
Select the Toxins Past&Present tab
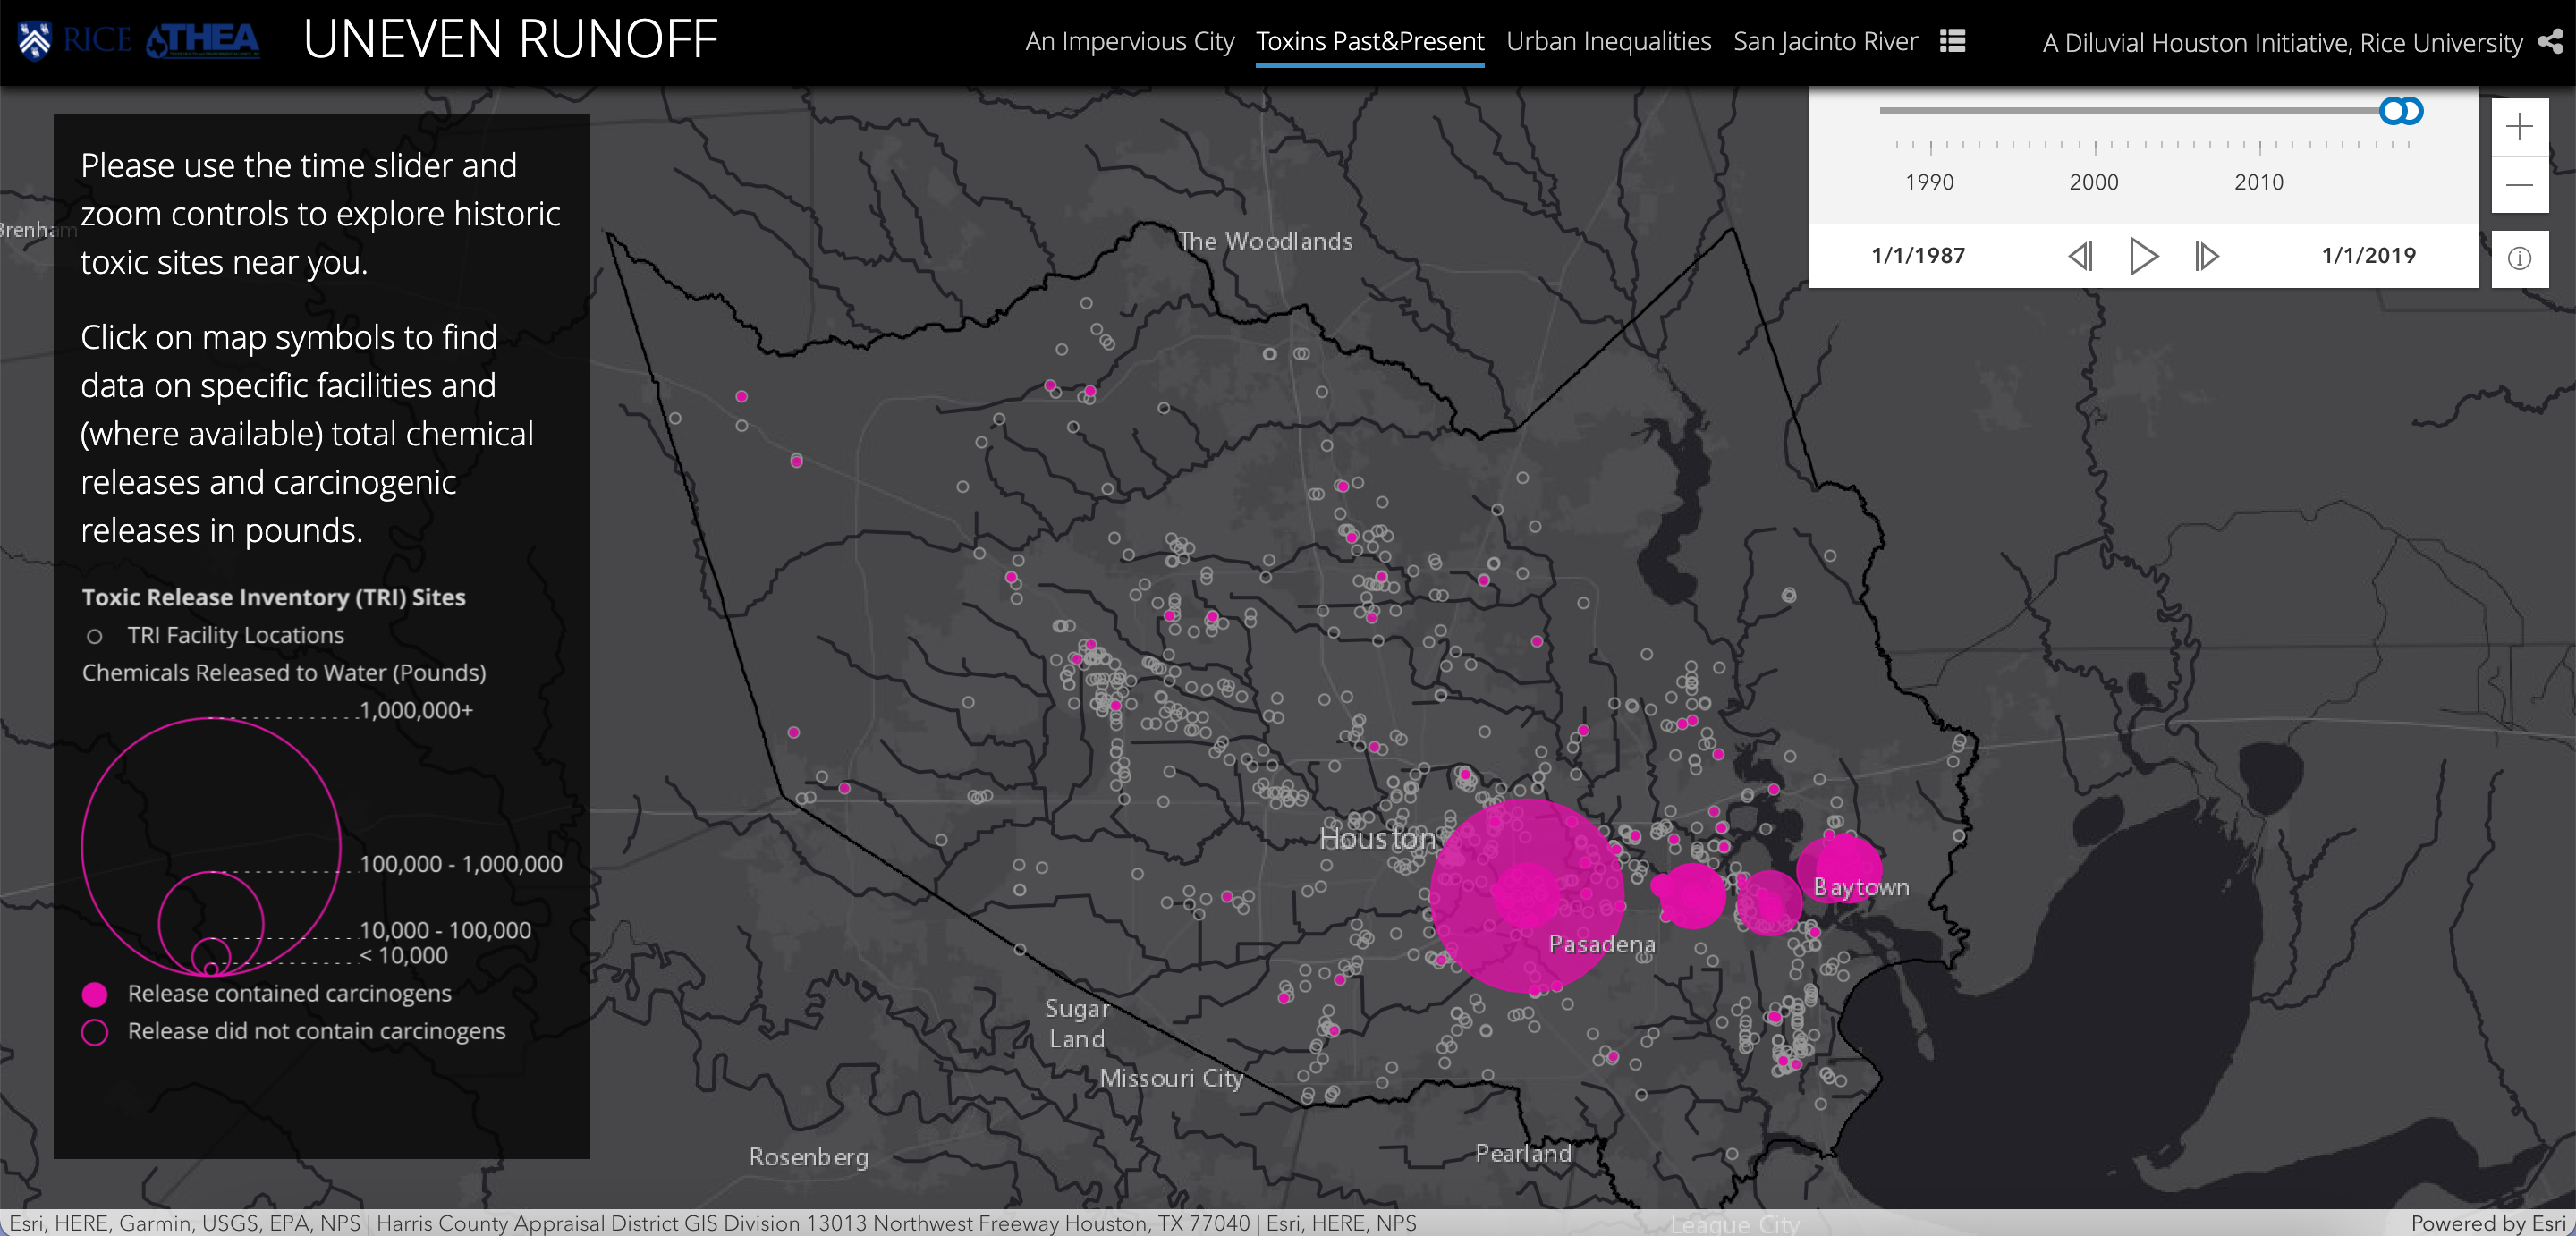click(1370, 42)
